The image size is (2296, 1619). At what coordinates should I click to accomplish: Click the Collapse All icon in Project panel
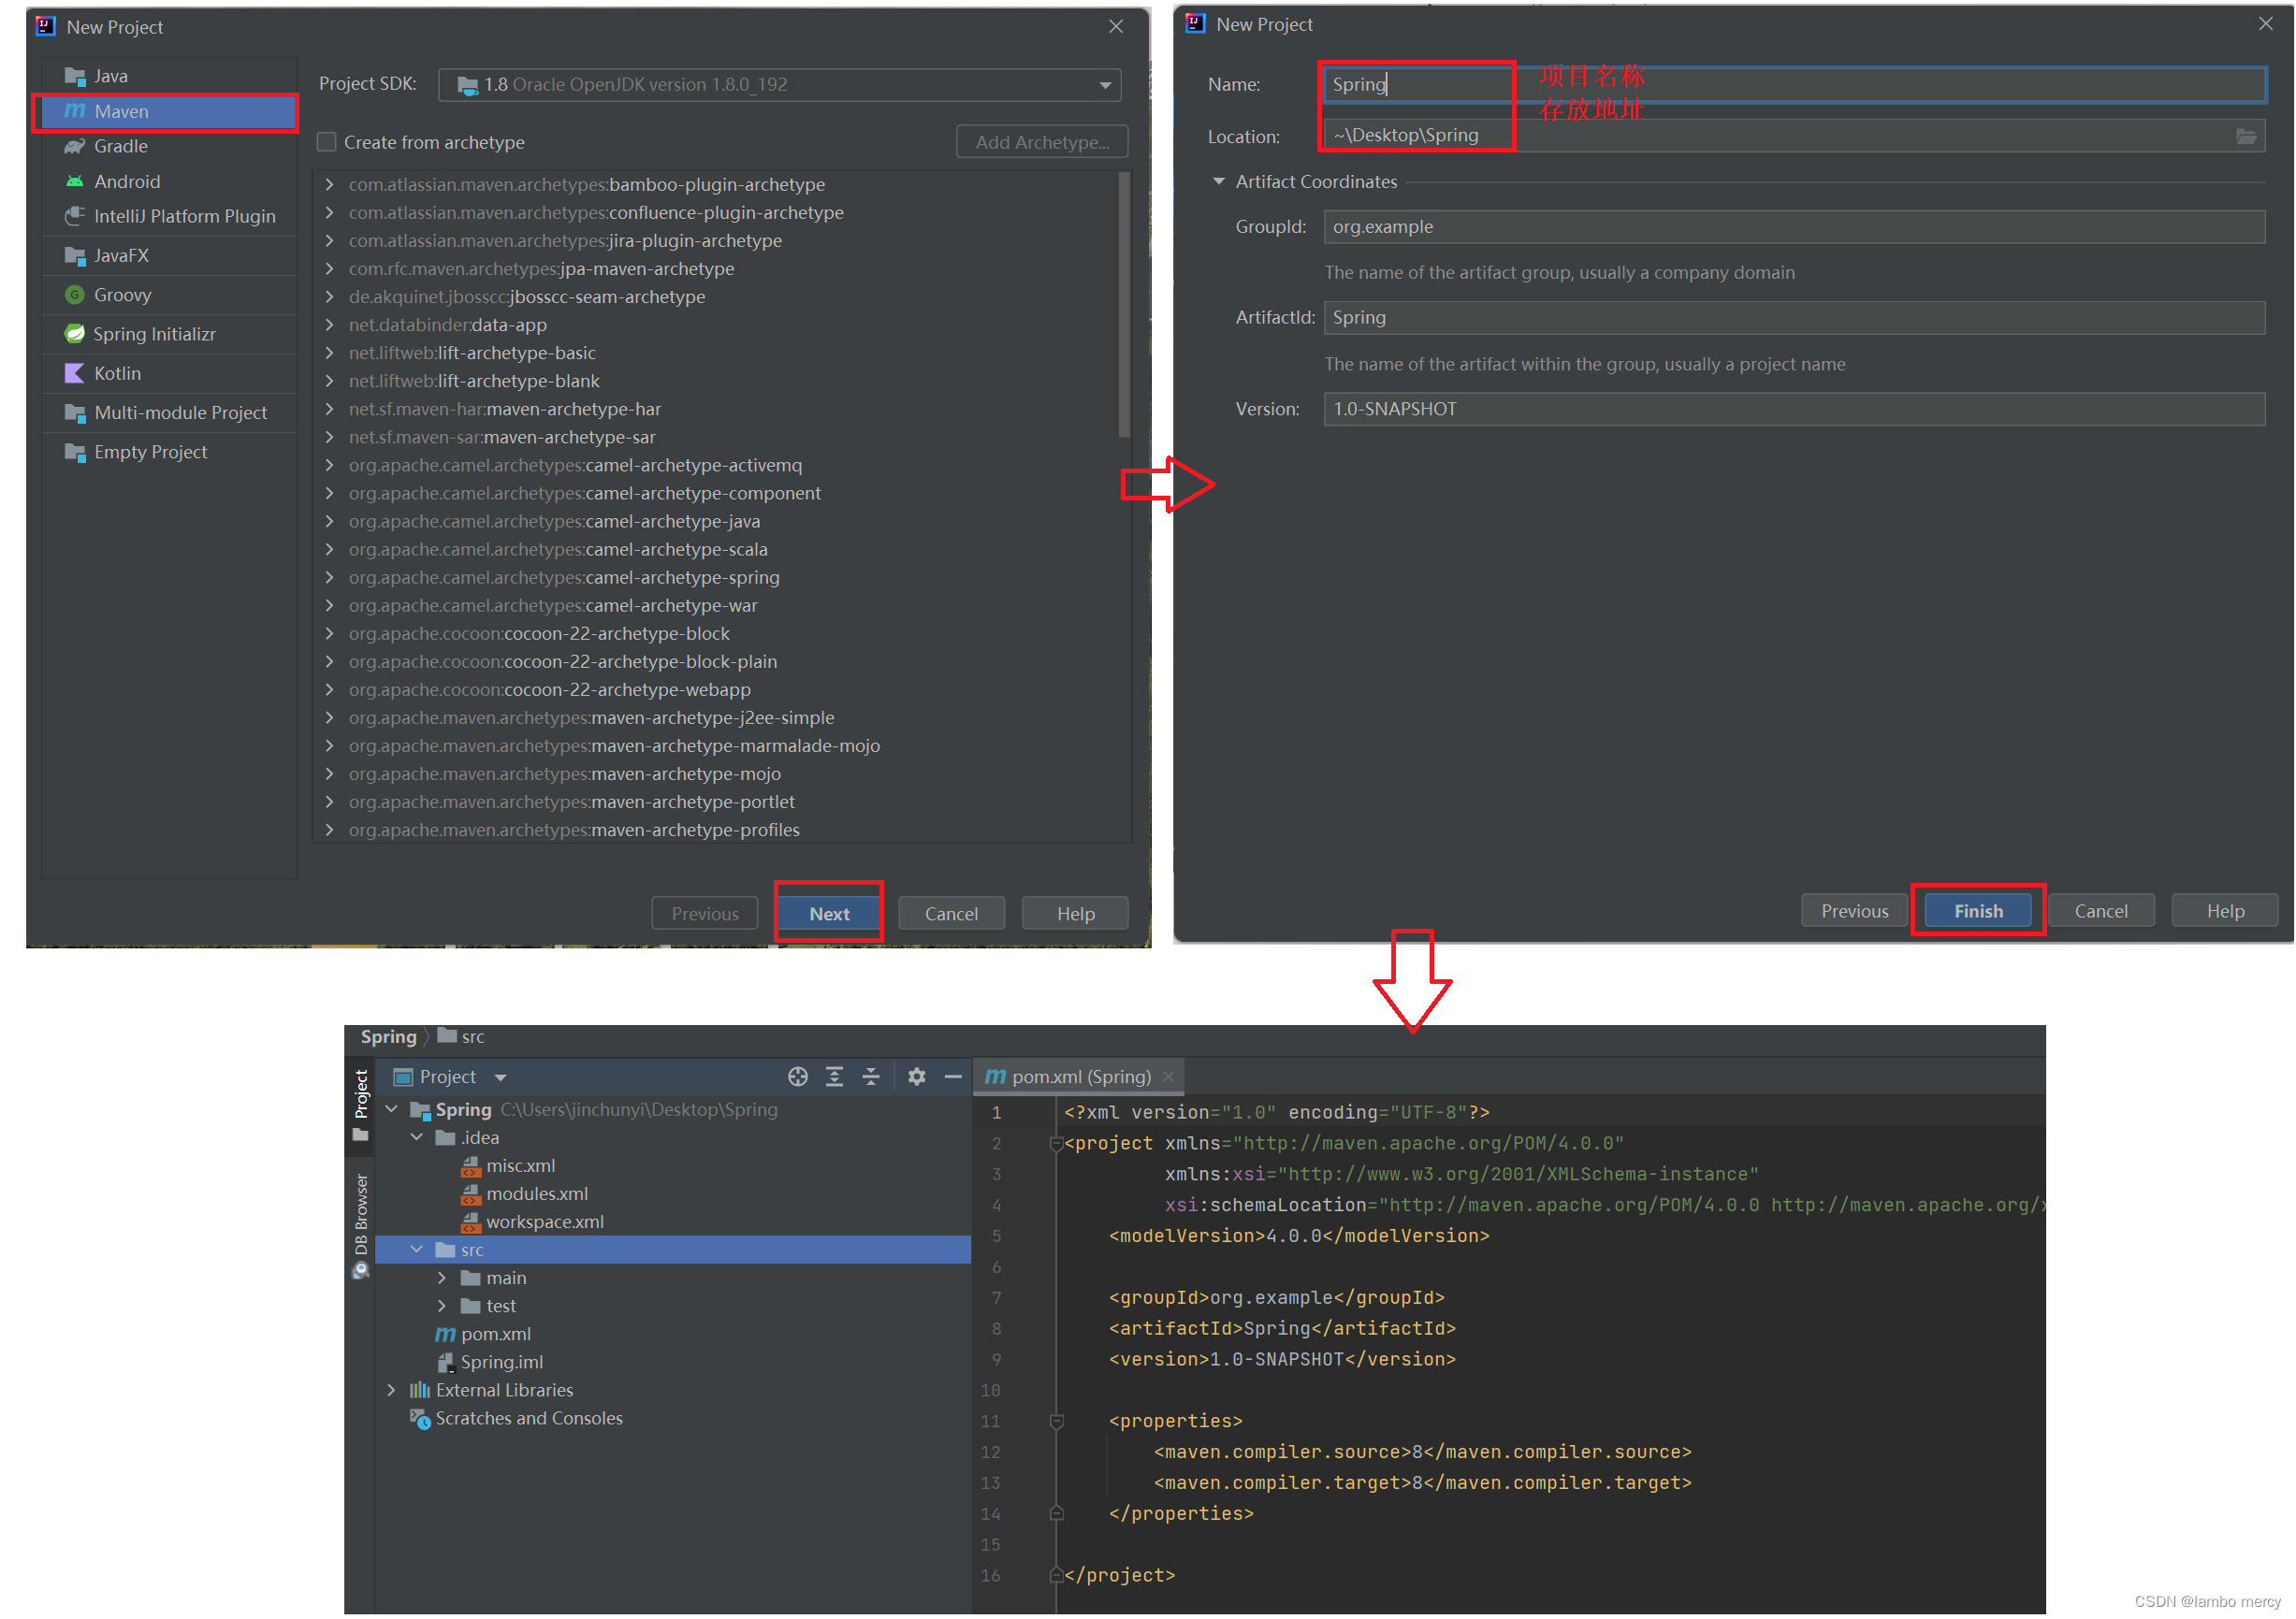[x=871, y=1077]
